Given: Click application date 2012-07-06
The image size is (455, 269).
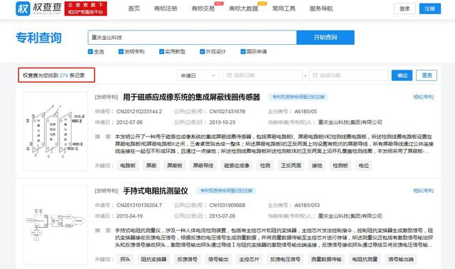Looking at the screenshot, I should [x=129, y=122].
